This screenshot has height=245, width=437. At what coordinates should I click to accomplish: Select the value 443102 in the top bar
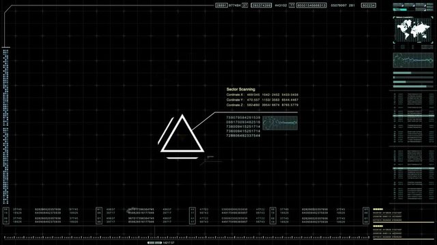point(281,5)
